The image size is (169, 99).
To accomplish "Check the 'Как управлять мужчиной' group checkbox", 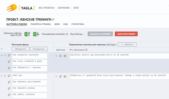I will [x=5, y=55].
